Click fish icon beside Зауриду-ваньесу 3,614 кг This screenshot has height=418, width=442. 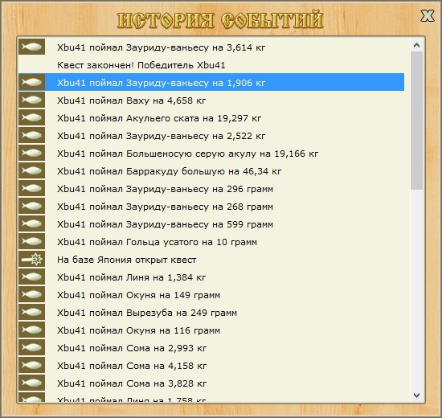tap(31, 47)
